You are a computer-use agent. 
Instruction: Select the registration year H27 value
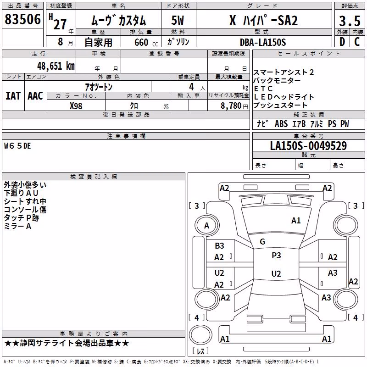[x=58, y=22]
